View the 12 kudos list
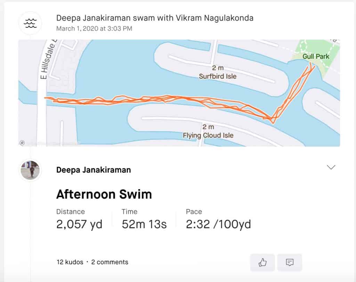Image resolution: width=356 pixels, height=282 pixels. point(70,262)
